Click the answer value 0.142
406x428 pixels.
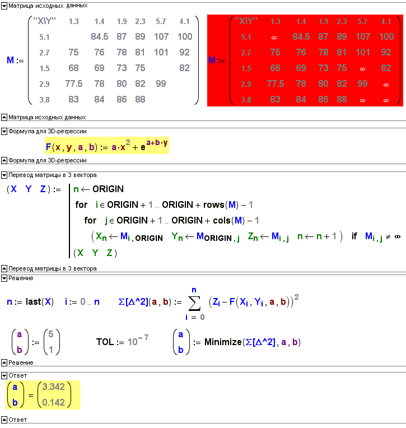(53, 402)
